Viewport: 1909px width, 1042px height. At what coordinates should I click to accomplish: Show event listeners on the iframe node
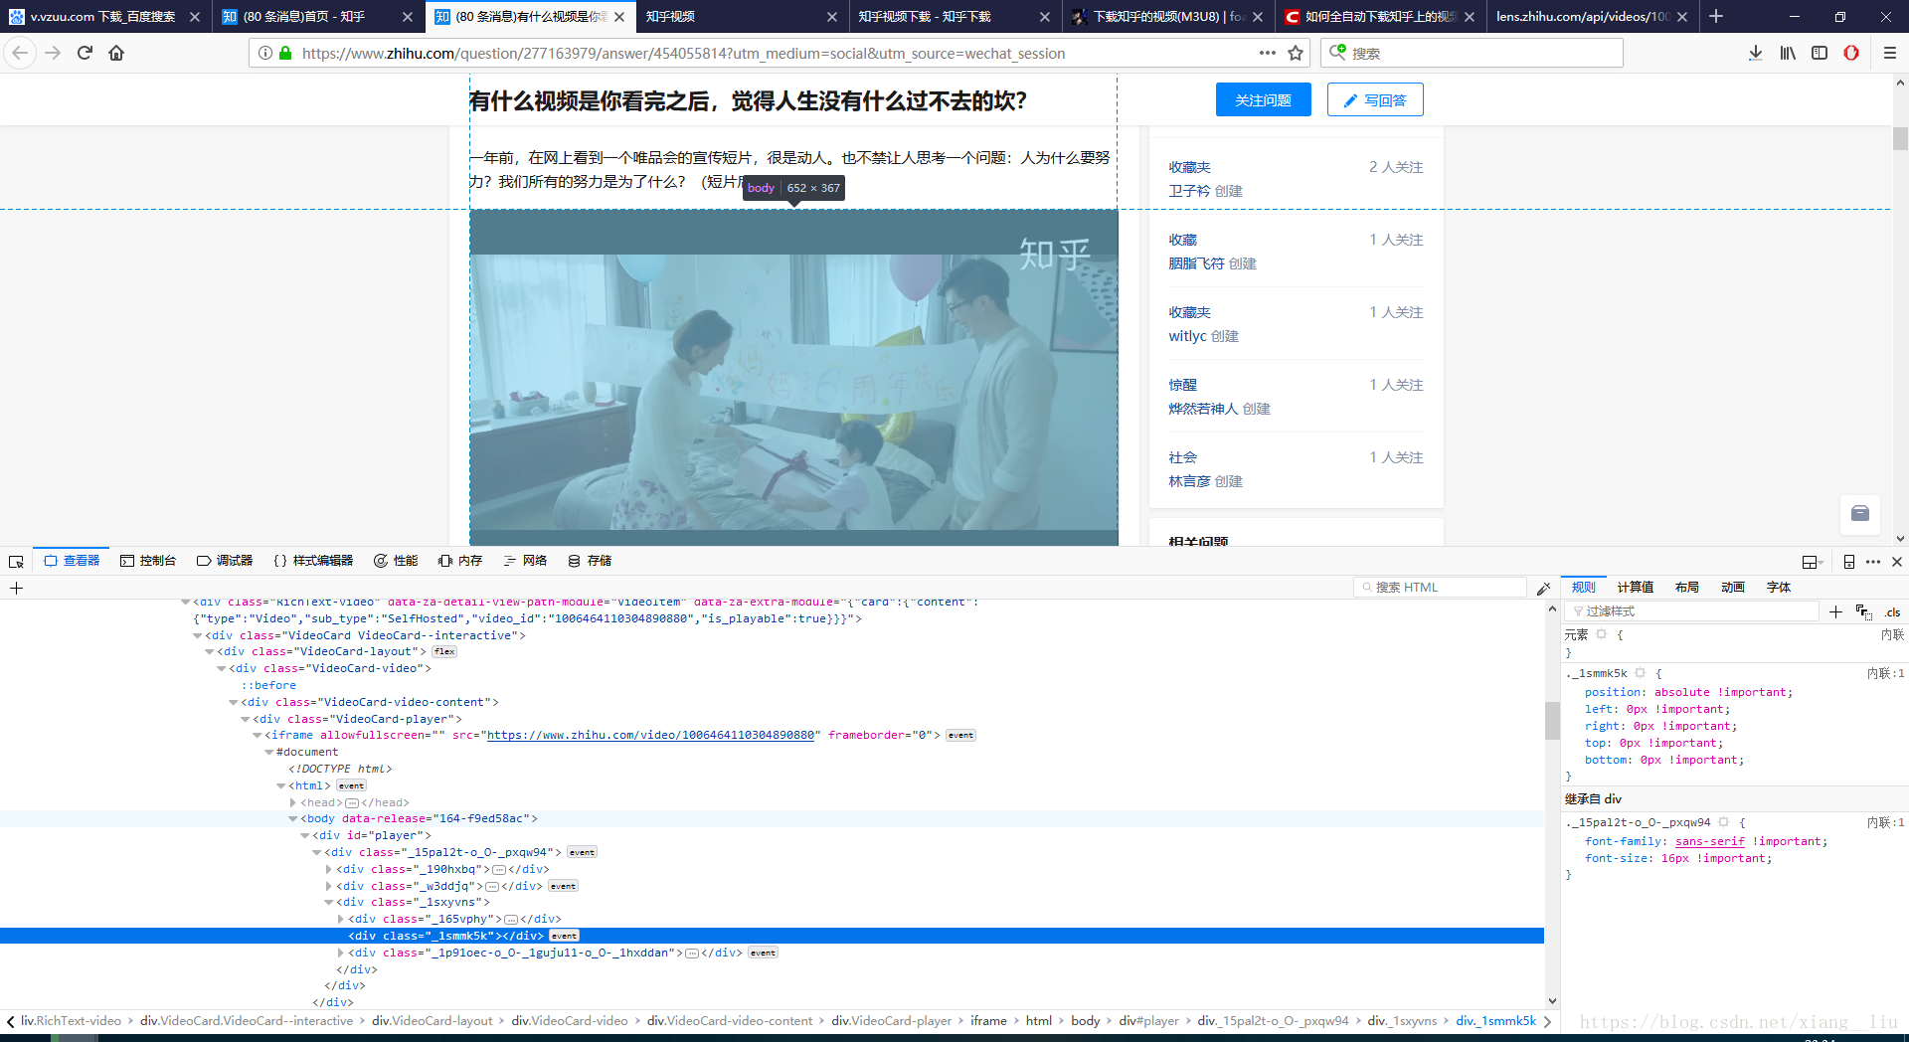tap(960, 736)
